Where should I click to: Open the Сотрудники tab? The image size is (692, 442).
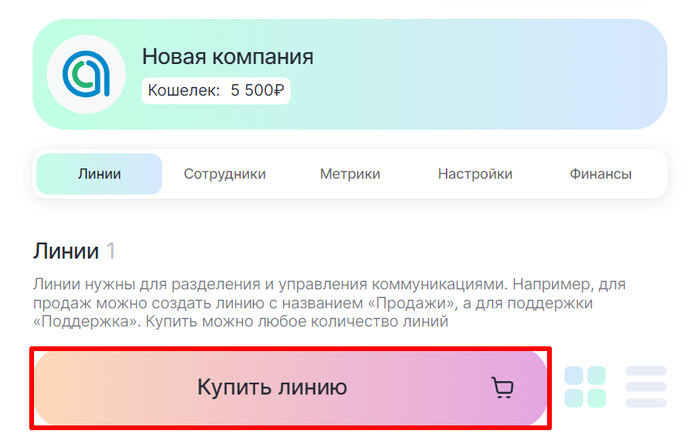(x=225, y=174)
